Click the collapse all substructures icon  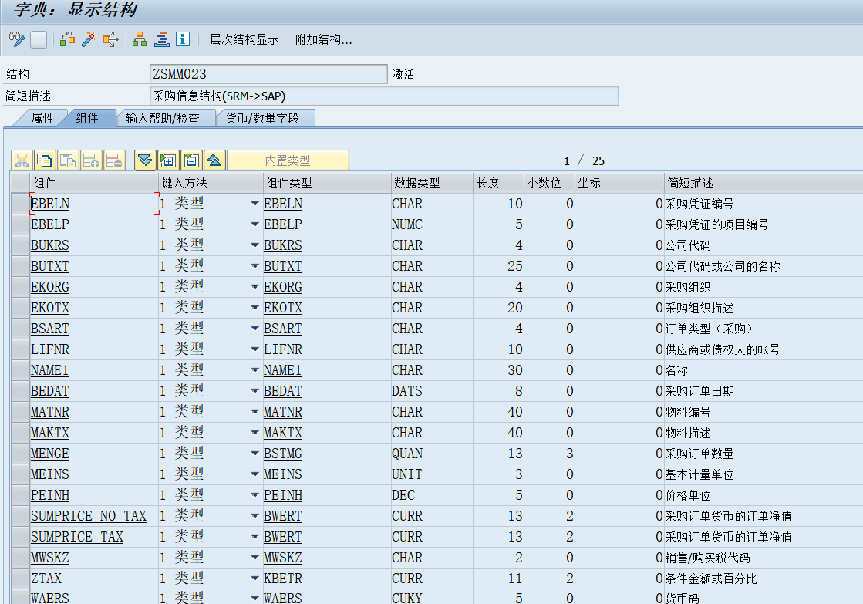pyautogui.click(x=214, y=160)
